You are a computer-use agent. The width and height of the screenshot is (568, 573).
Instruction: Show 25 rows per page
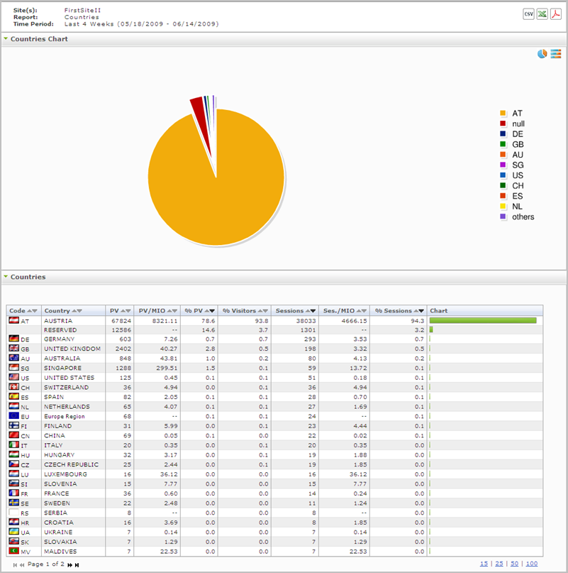point(499,564)
